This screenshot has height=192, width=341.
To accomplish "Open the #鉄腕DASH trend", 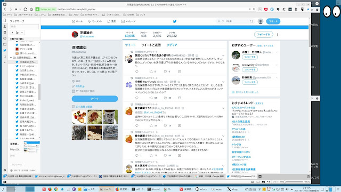I will coord(239,137).
